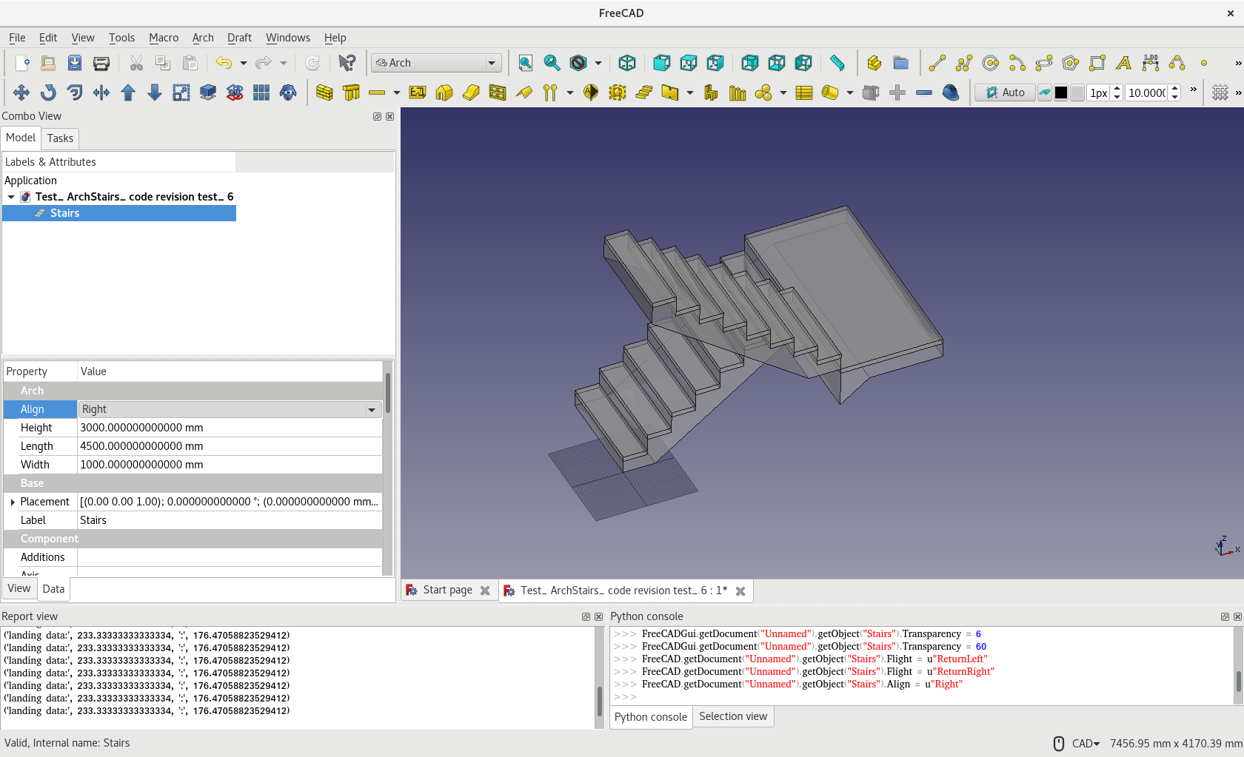Click the Arch Stairs tool icon
1244x757 pixels.
point(644,92)
